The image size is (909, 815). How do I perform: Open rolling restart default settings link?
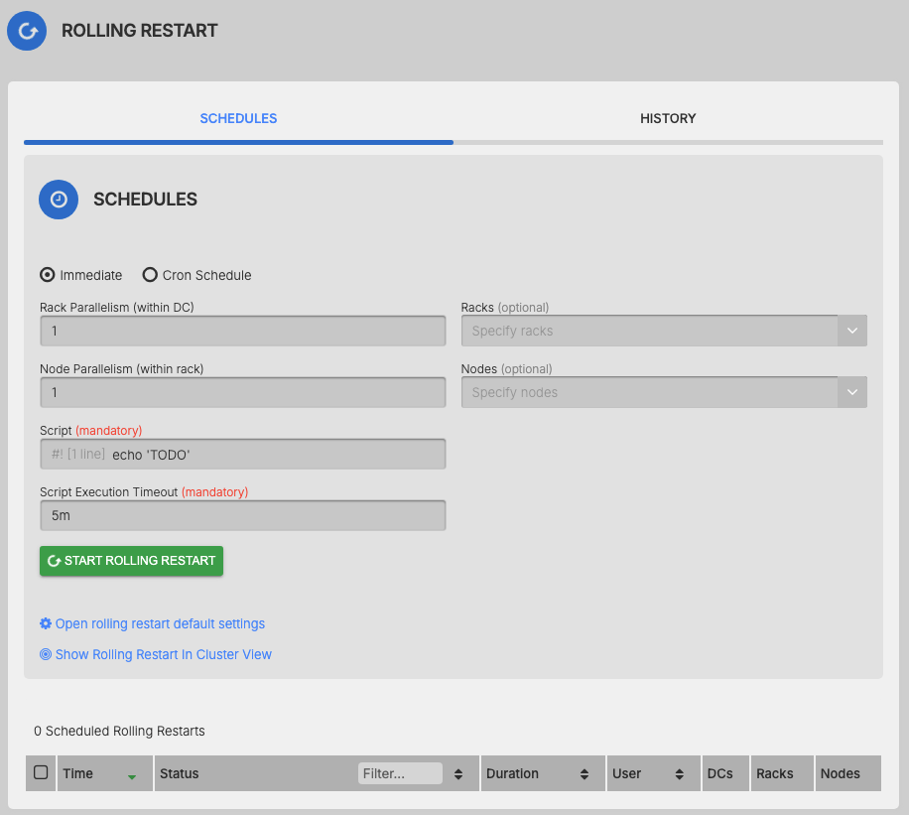coord(160,624)
